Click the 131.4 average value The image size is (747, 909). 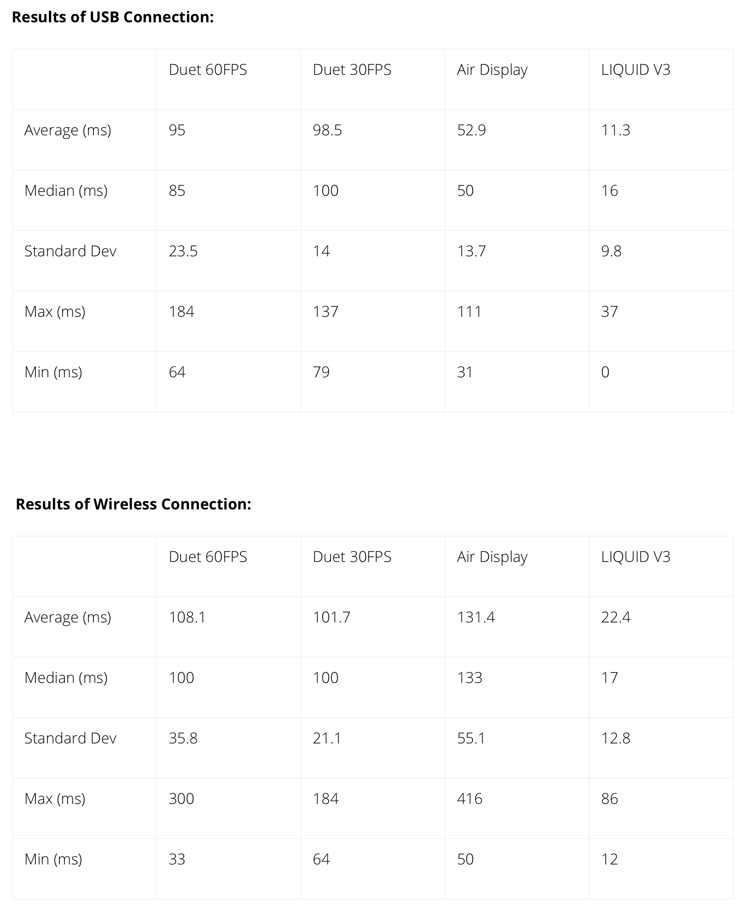click(x=476, y=618)
